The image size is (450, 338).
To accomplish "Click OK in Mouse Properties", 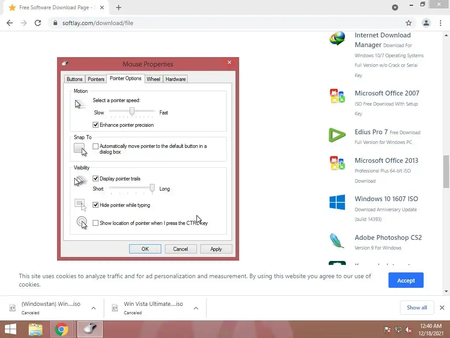I will [145, 249].
